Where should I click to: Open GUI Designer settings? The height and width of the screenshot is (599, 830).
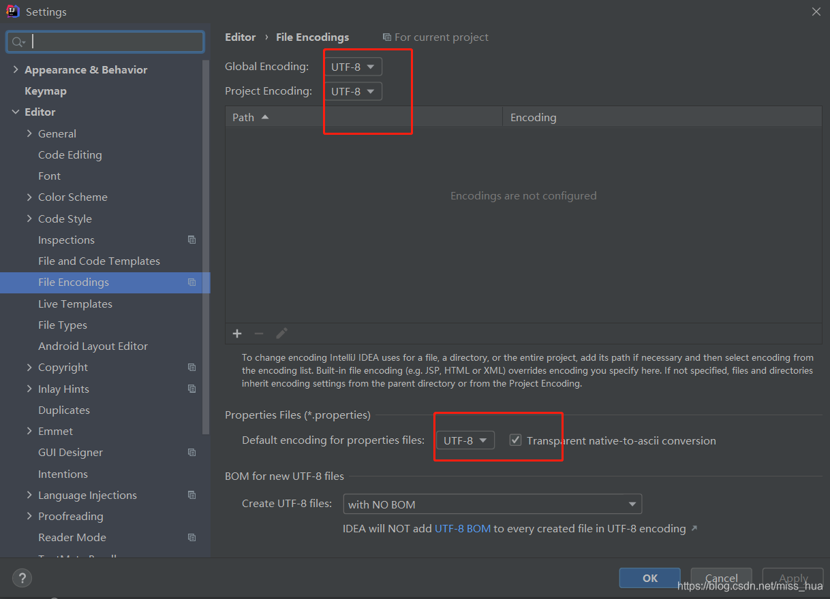coord(70,452)
